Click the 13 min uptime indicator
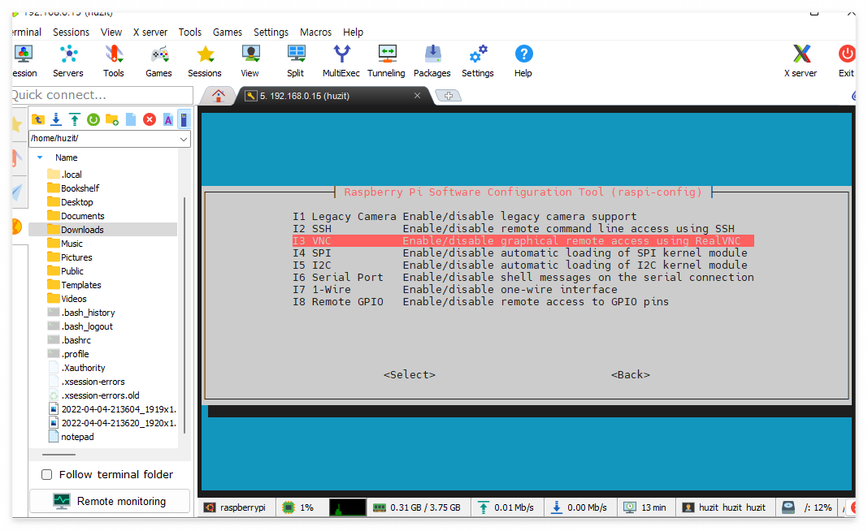 coord(645,507)
